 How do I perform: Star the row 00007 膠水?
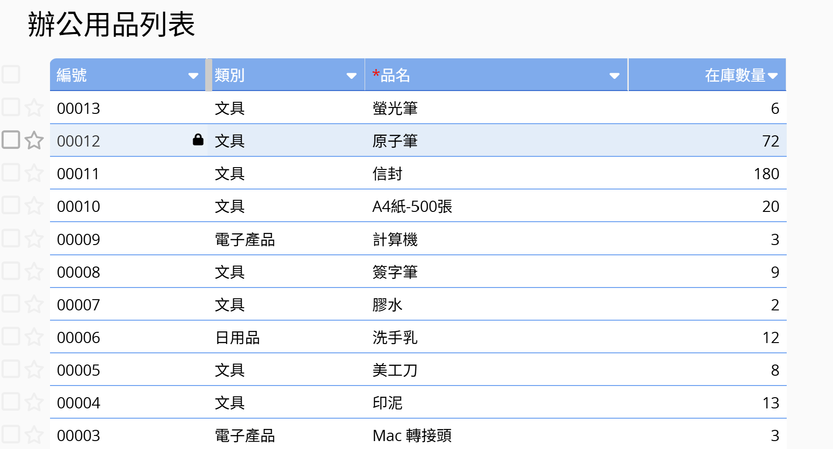click(x=34, y=304)
